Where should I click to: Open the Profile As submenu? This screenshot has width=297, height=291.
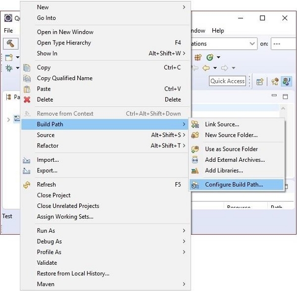click(105, 252)
